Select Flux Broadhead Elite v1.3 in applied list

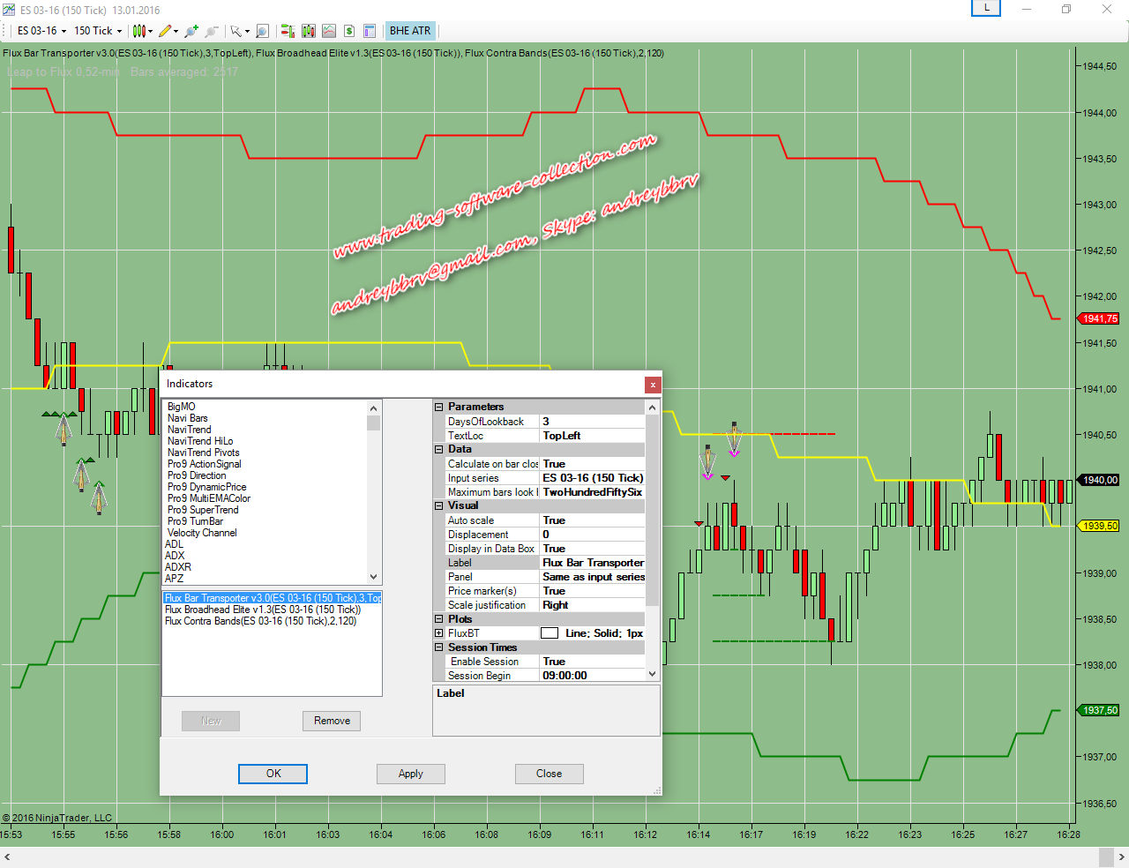point(263,610)
